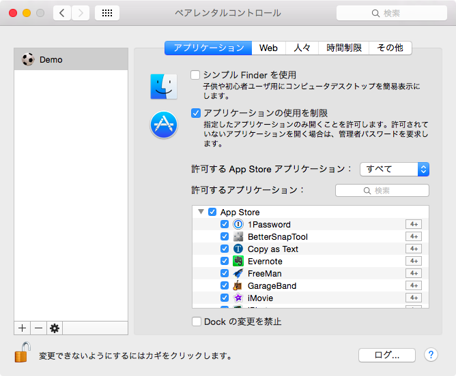Select the Demo user row
Viewport: 456px width, 376px height.
pyautogui.click(x=71, y=59)
